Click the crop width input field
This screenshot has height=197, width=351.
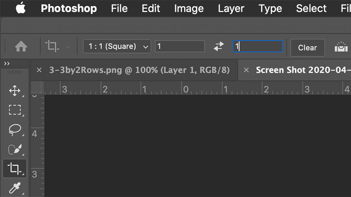coord(180,46)
